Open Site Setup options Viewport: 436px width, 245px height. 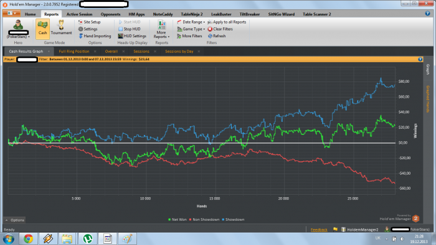pyautogui.click(x=89, y=22)
